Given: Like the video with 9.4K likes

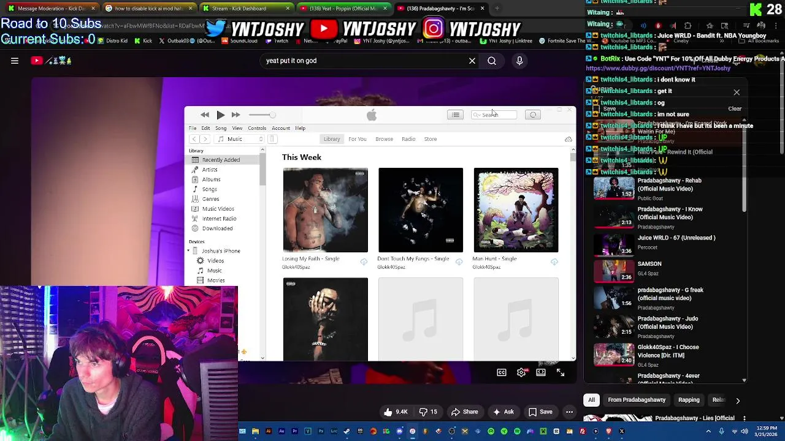Looking at the screenshot, I should (395, 412).
